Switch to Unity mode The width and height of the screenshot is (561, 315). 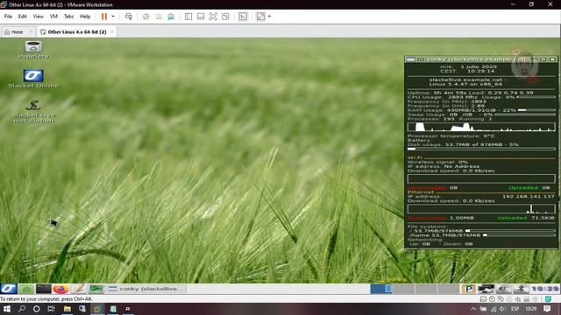[225, 17]
